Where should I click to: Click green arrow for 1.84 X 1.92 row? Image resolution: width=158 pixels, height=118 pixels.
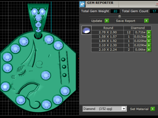point(149,41)
